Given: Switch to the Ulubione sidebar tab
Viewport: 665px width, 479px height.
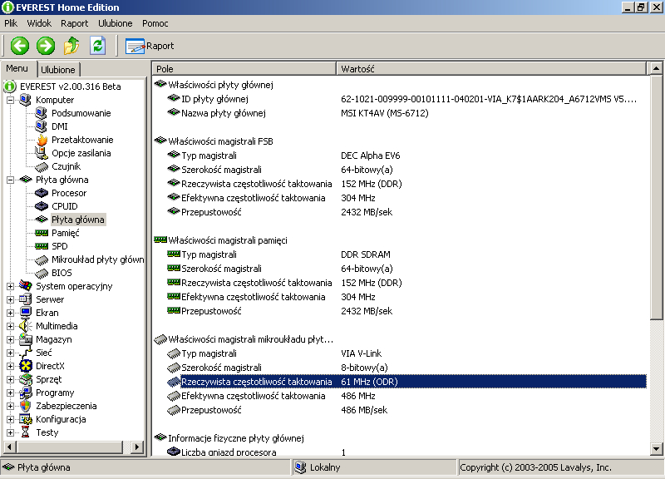Looking at the screenshot, I should tap(58, 70).
